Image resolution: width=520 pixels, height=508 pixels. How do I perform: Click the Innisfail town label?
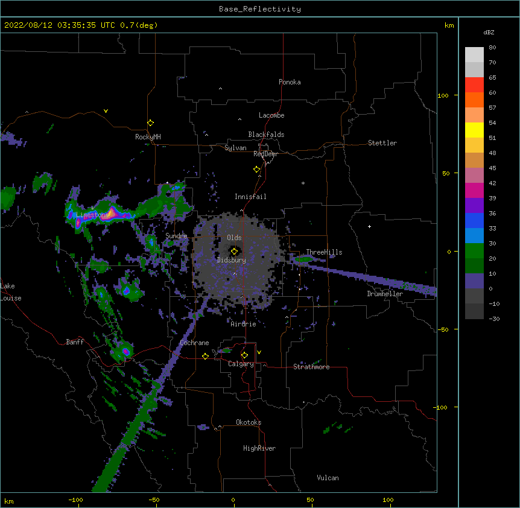[x=250, y=197]
